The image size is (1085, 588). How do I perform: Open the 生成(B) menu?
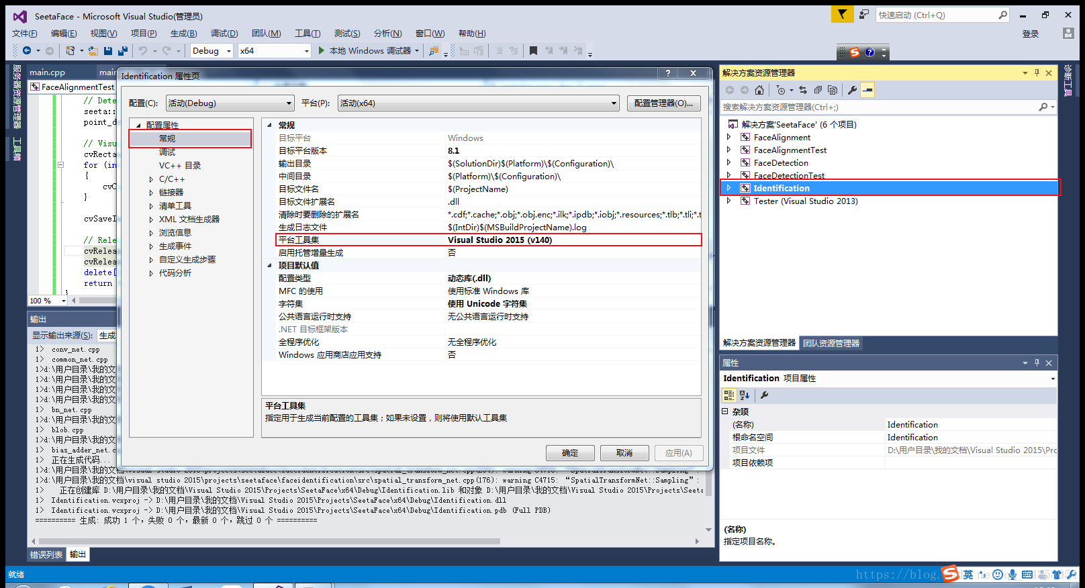click(x=183, y=33)
